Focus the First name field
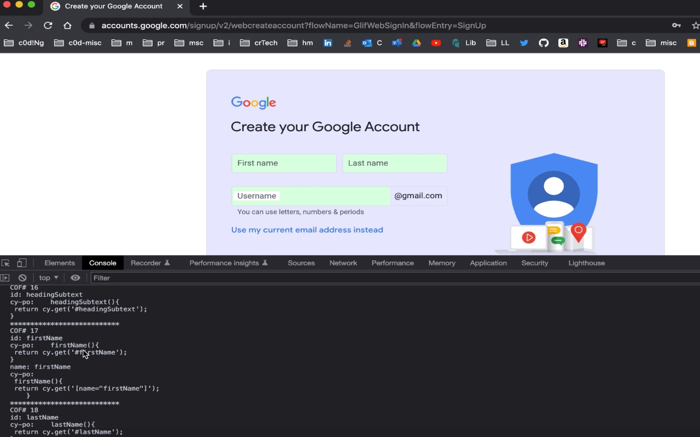 284,163
